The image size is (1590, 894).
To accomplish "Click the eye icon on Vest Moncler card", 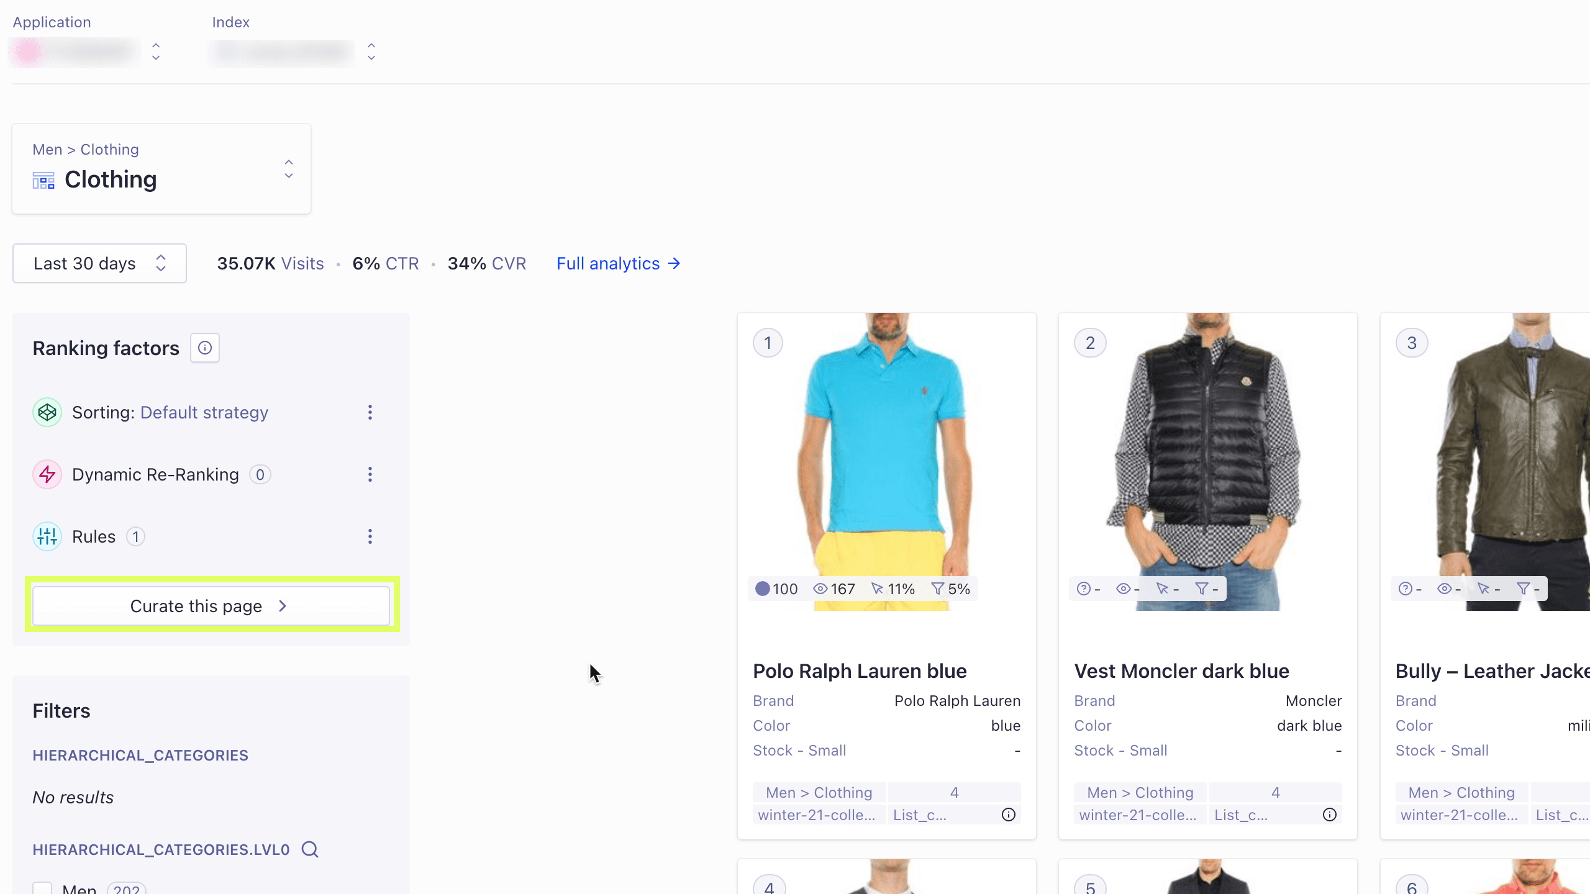I will [1123, 589].
